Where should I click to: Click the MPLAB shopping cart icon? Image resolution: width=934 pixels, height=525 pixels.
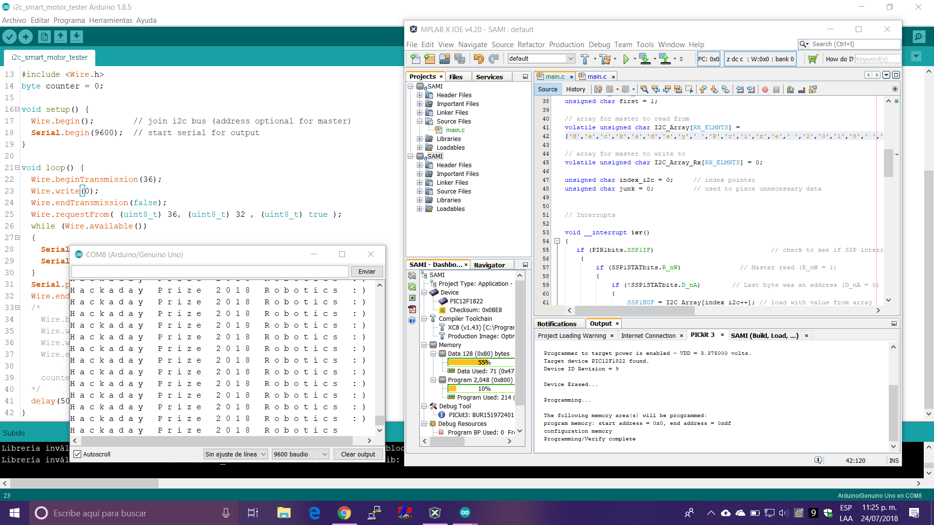coord(812,59)
